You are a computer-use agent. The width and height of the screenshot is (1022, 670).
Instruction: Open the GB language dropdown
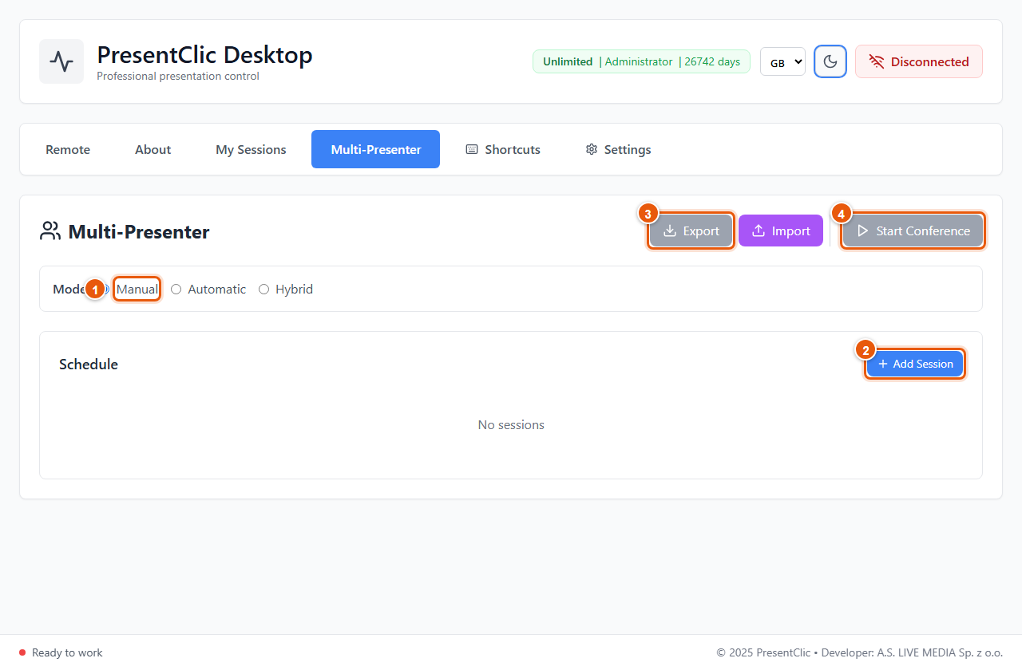coord(782,61)
